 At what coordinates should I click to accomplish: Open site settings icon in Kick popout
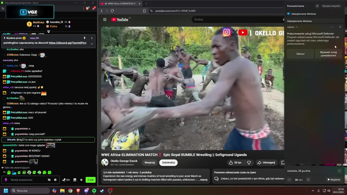point(3,8)
